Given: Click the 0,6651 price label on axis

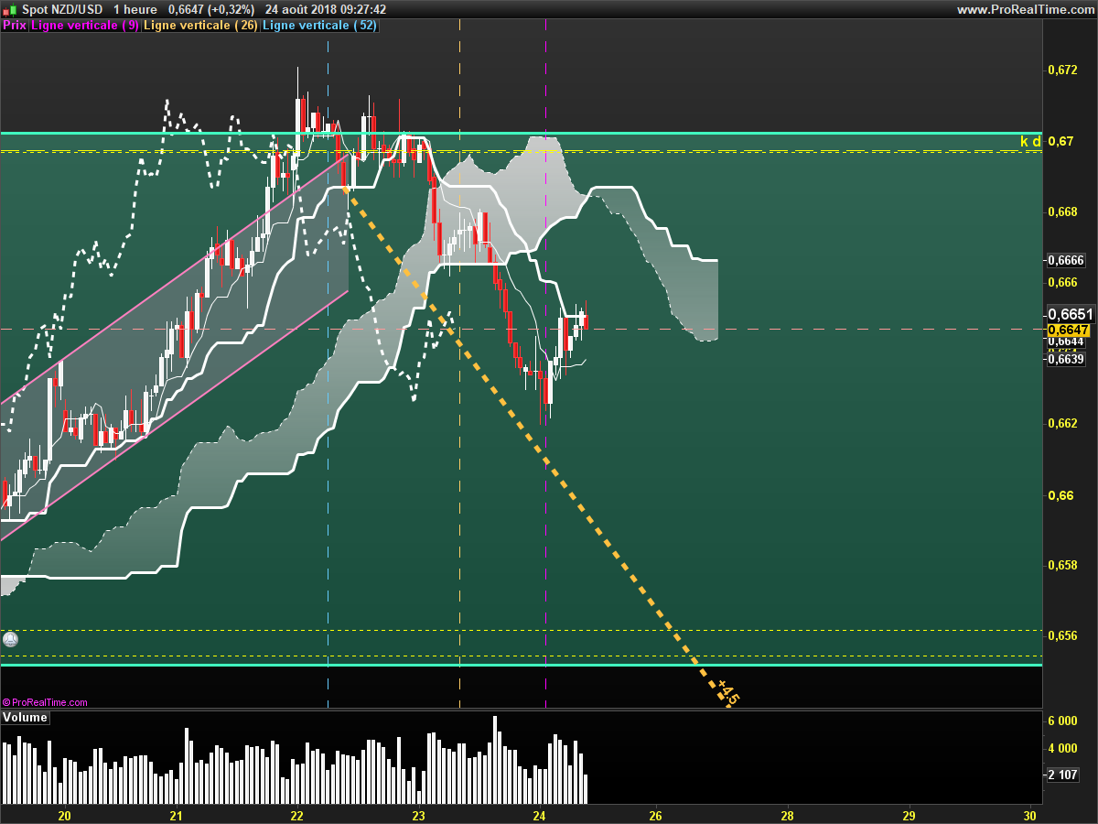Looking at the screenshot, I should pyautogui.click(x=1070, y=313).
